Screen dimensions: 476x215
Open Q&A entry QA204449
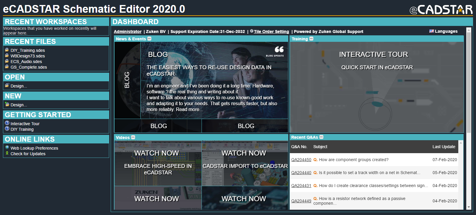(301, 201)
